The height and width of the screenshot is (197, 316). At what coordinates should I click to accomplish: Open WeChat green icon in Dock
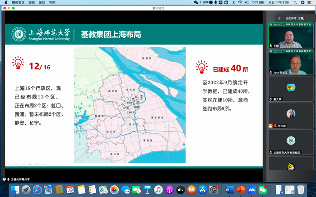pyautogui.click(x=263, y=190)
